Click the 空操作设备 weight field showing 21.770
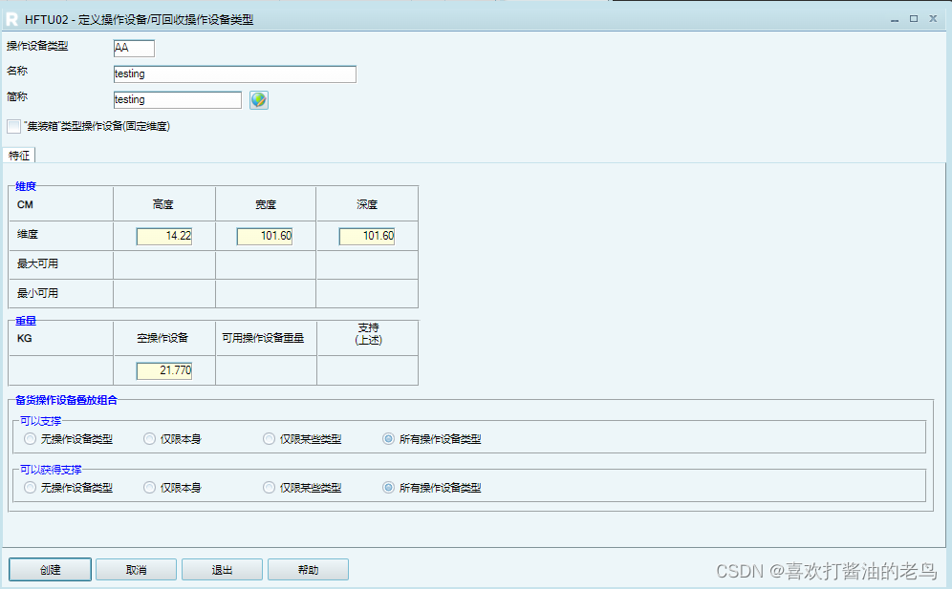Image resolution: width=952 pixels, height=589 pixels. coord(162,370)
